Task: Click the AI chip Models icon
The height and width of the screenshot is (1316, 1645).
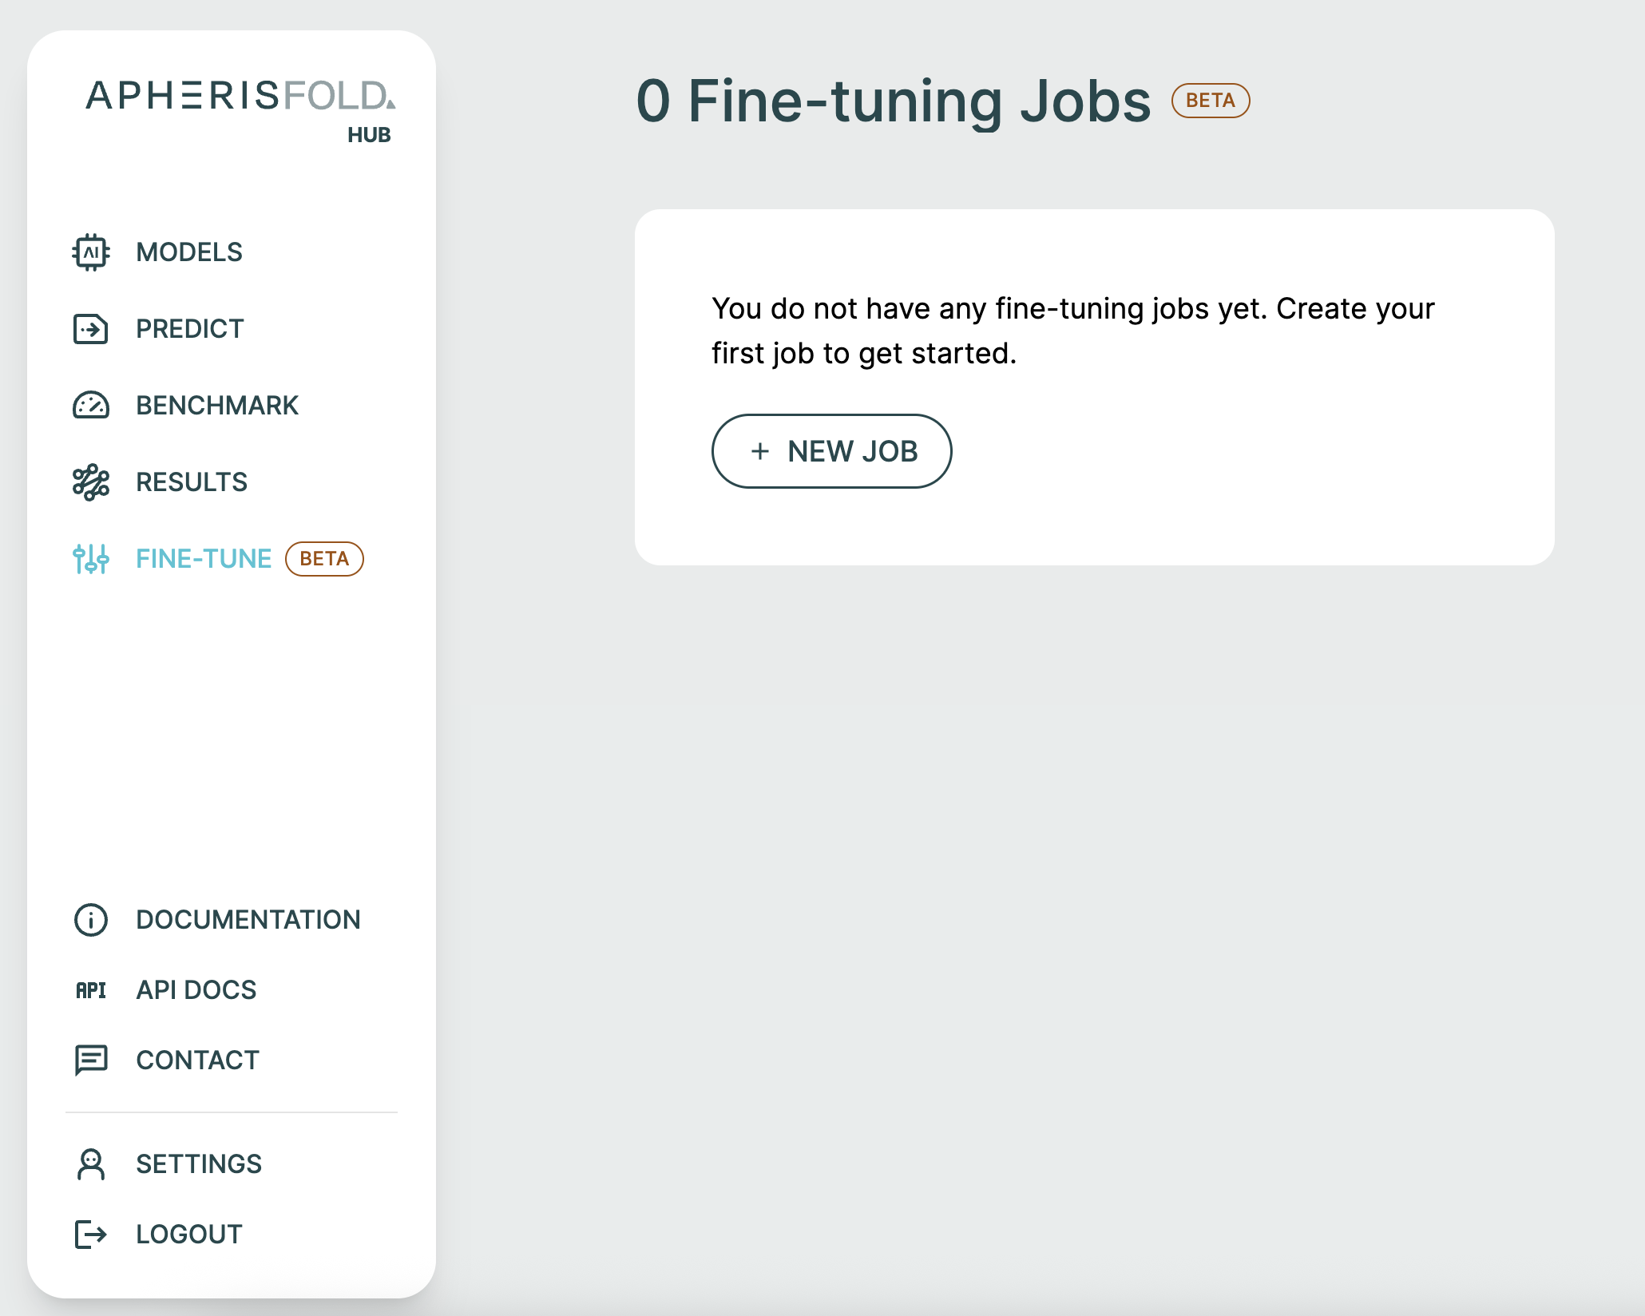Action: point(91,252)
